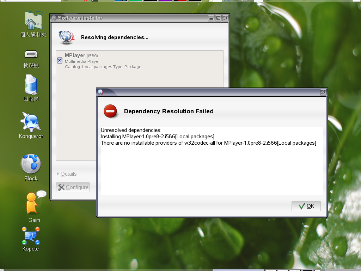
Task: Click the 'Dependency Resolution Failed' heading
Action: [169, 111]
